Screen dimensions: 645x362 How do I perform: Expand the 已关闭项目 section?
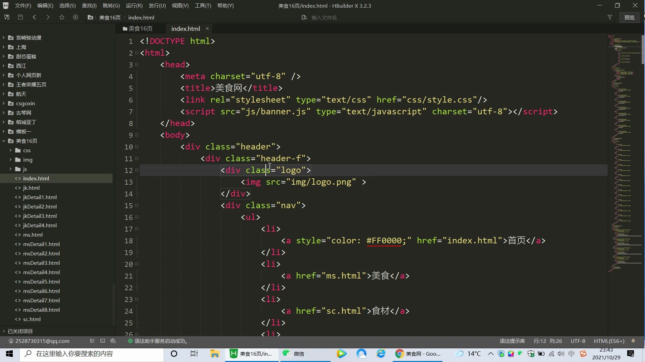[x=4, y=331]
